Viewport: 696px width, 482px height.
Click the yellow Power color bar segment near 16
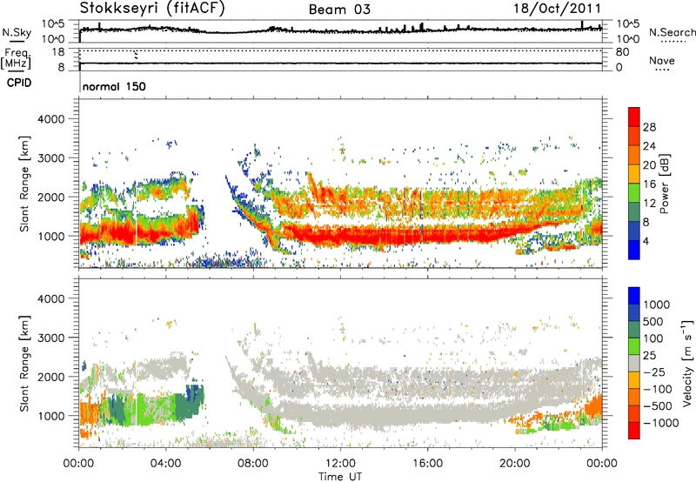634,173
